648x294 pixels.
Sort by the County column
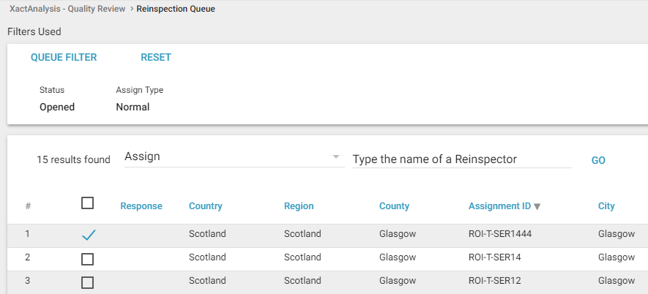(x=394, y=206)
